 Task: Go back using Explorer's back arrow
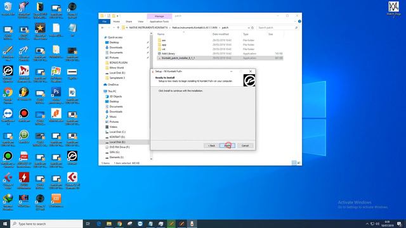tap(103, 28)
